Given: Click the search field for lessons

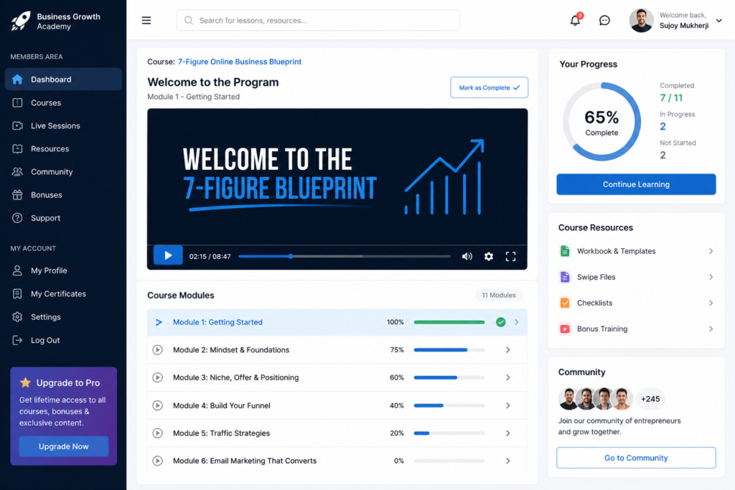Looking at the screenshot, I should (x=318, y=21).
